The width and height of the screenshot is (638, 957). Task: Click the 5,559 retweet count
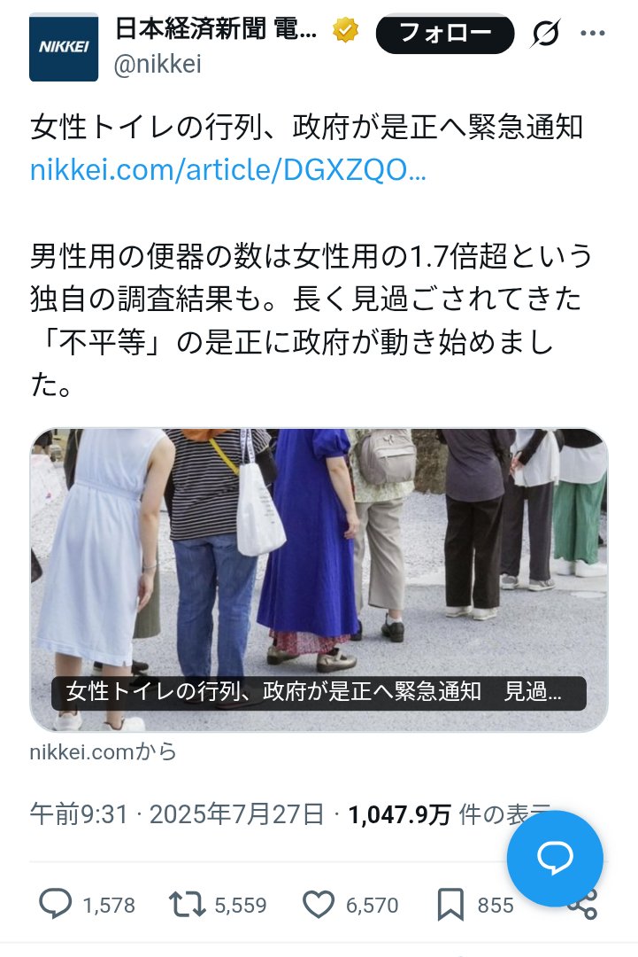click(x=241, y=905)
